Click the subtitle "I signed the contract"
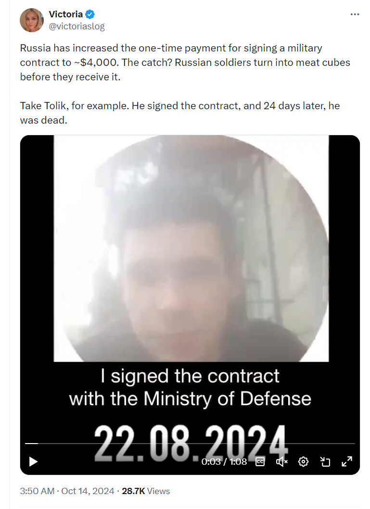 pyautogui.click(x=190, y=376)
